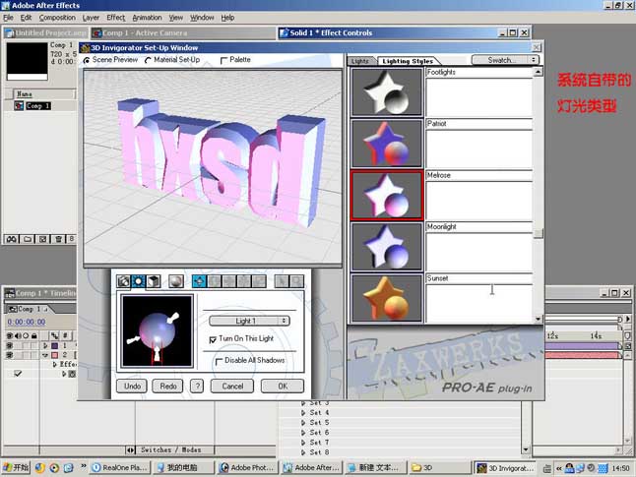This screenshot has height=477, width=636.
Task: Click the Comp 1 tab in Timeline
Action: (29, 309)
